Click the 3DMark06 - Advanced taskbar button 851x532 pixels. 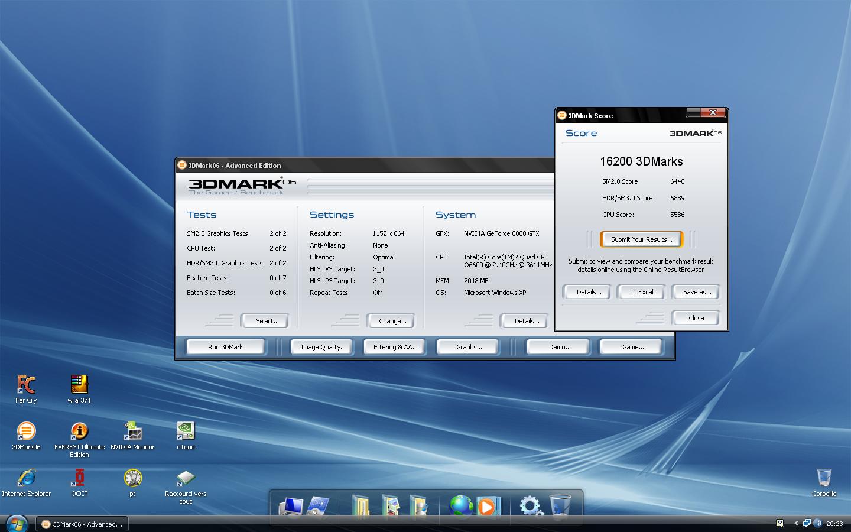coord(83,524)
